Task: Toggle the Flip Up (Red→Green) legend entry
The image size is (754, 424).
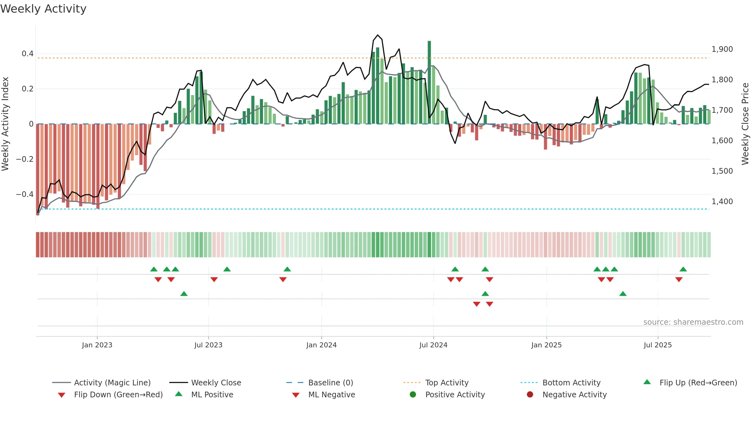Action: (690, 383)
